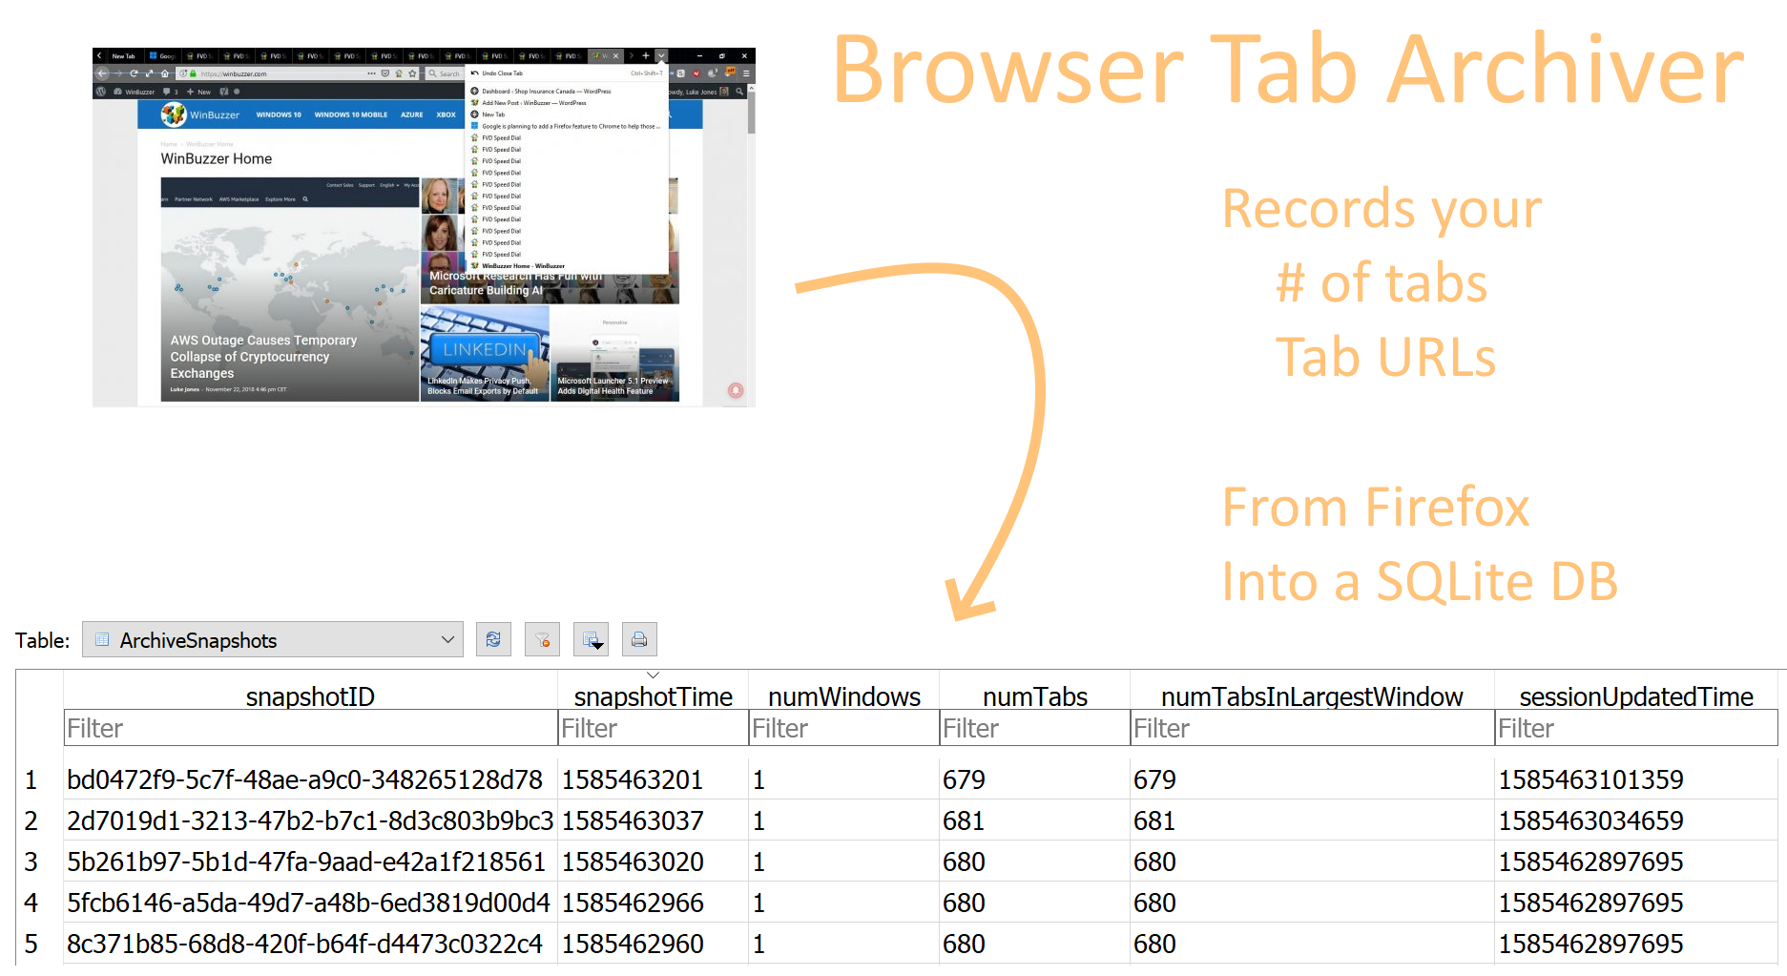Toggle the list all tabs dropdown arrow
Image resolution: width=1787 pixels, height=976 pixels.
click(661, 56)
